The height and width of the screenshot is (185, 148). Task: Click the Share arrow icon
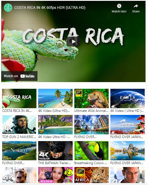click(x=136, y=6)
